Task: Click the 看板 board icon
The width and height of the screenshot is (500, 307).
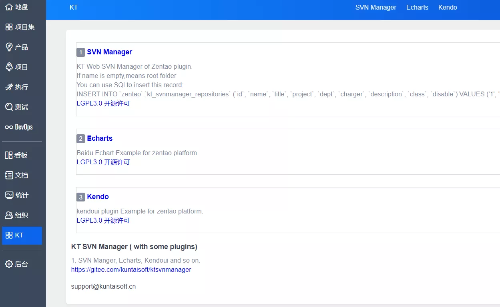Action: click(9, 155)
